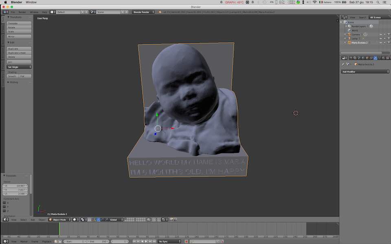The image size is (391, 244).
Task: Open the Global orientation dropdown
Action: point(115,220)
